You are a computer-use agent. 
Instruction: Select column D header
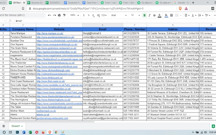59,25
